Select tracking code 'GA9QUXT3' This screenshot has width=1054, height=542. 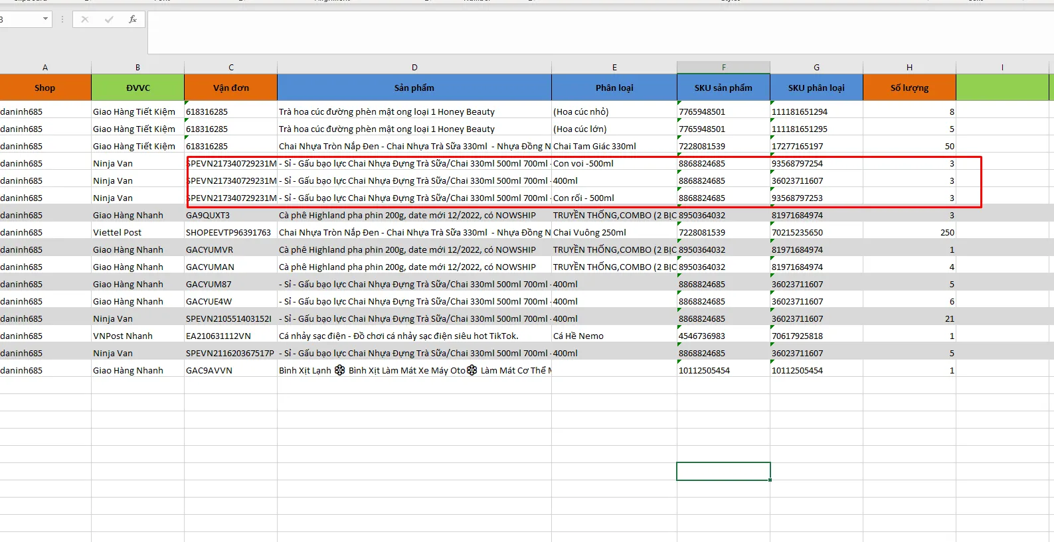click(x=231, y=215)
